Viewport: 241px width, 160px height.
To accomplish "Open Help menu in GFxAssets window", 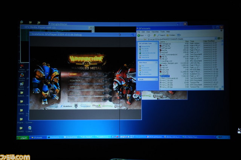I will pyautogui.click(x=168, y=32).
